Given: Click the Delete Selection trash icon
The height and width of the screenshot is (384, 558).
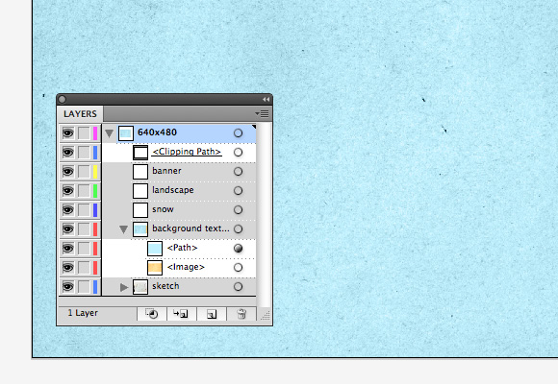Looking at the screenshot, I should 241,314.
